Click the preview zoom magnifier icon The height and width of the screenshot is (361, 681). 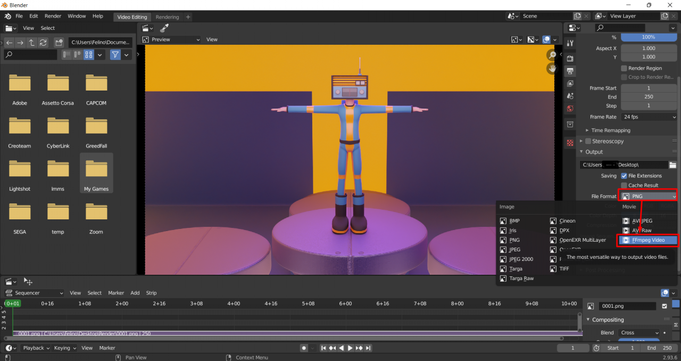552,55
